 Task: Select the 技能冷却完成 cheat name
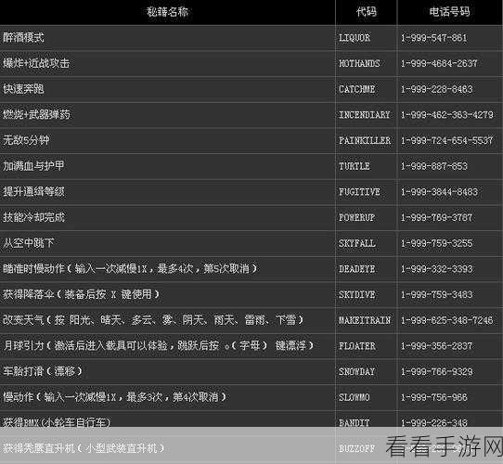pyautogui.click(x=33, y=217)
